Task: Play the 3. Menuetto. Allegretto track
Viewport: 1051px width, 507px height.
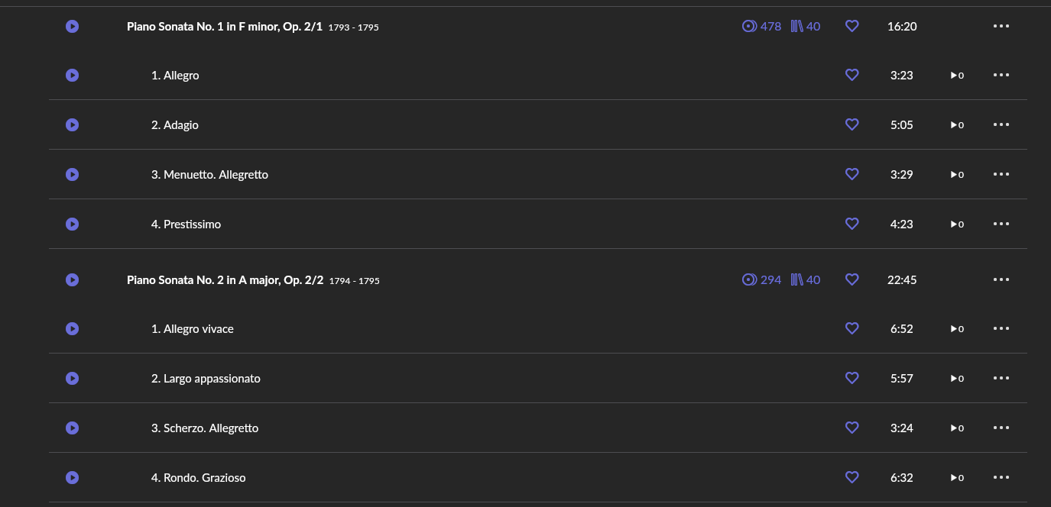Action: point(72,175)
